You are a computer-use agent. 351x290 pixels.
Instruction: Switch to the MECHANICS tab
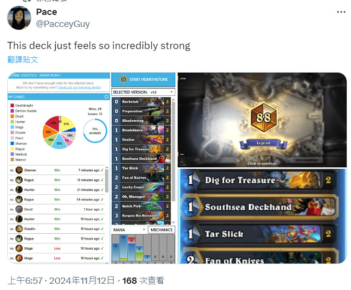[161, 230]
